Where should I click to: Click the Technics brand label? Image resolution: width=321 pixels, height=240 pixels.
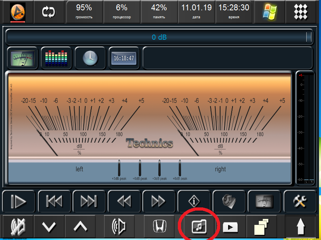(x=150, y=143)
